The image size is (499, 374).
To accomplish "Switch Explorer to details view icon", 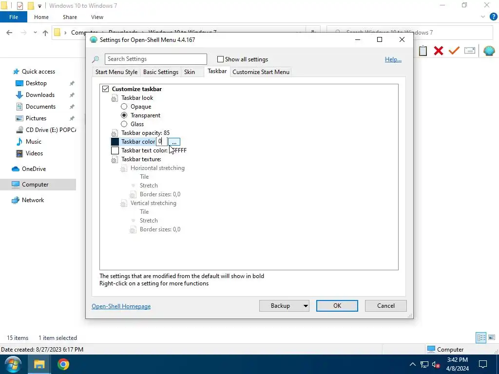I will (481, 337).
